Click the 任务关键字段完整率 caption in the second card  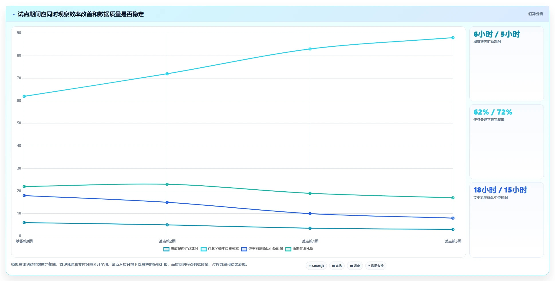[x=489, y=120]
